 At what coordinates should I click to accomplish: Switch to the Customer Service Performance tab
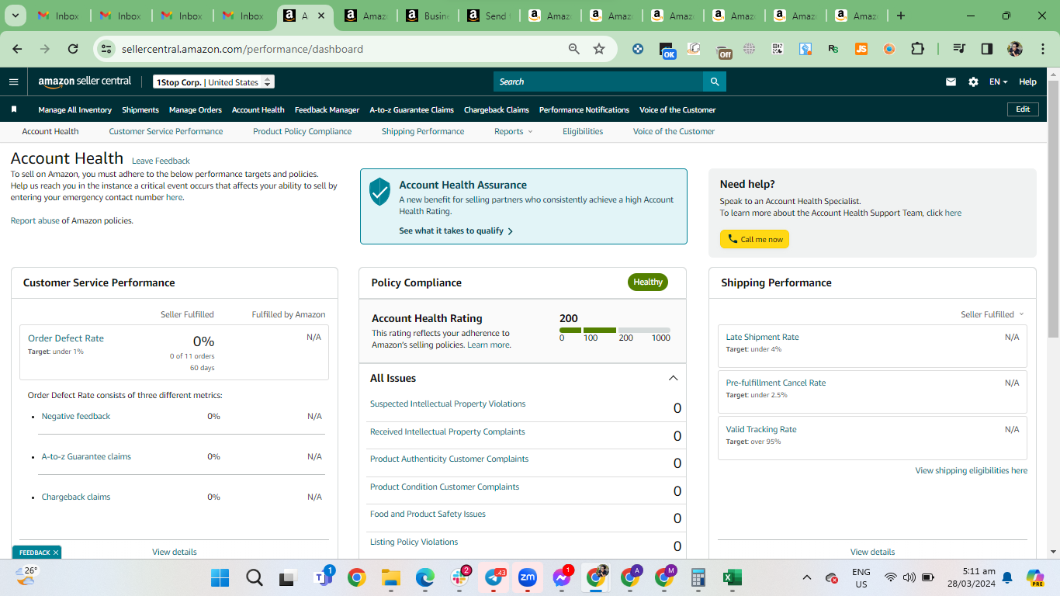[x=166, y=131]
